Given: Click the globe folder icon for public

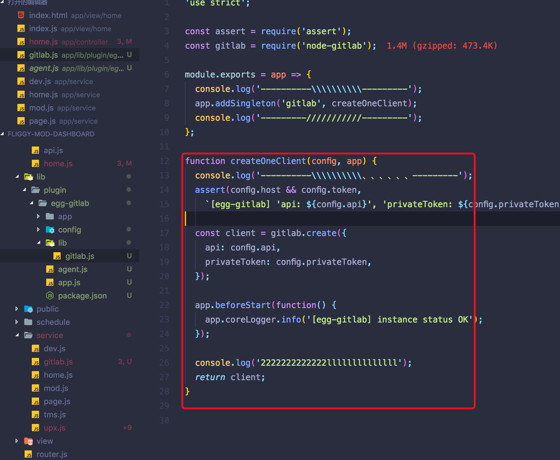Looking at the screenshot, I should pos(29,309).
